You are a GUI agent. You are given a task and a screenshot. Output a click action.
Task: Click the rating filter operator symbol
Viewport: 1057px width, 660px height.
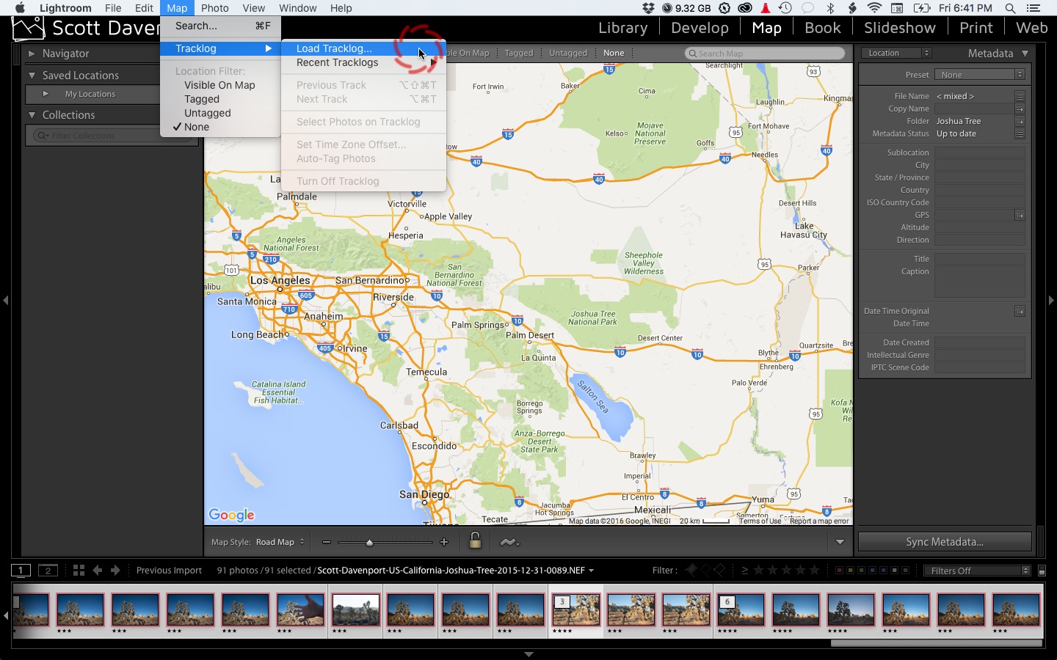click(744, 570)
